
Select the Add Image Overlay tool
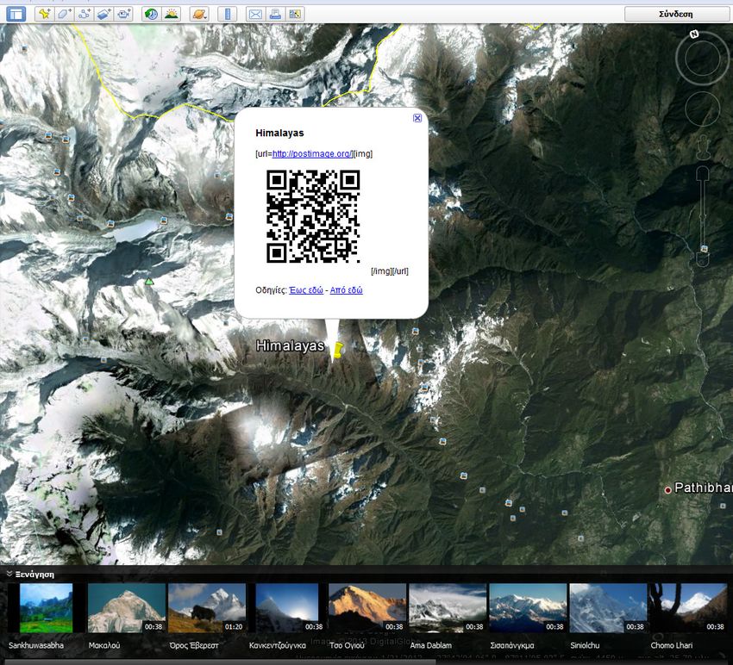click(x=103, y=14)
